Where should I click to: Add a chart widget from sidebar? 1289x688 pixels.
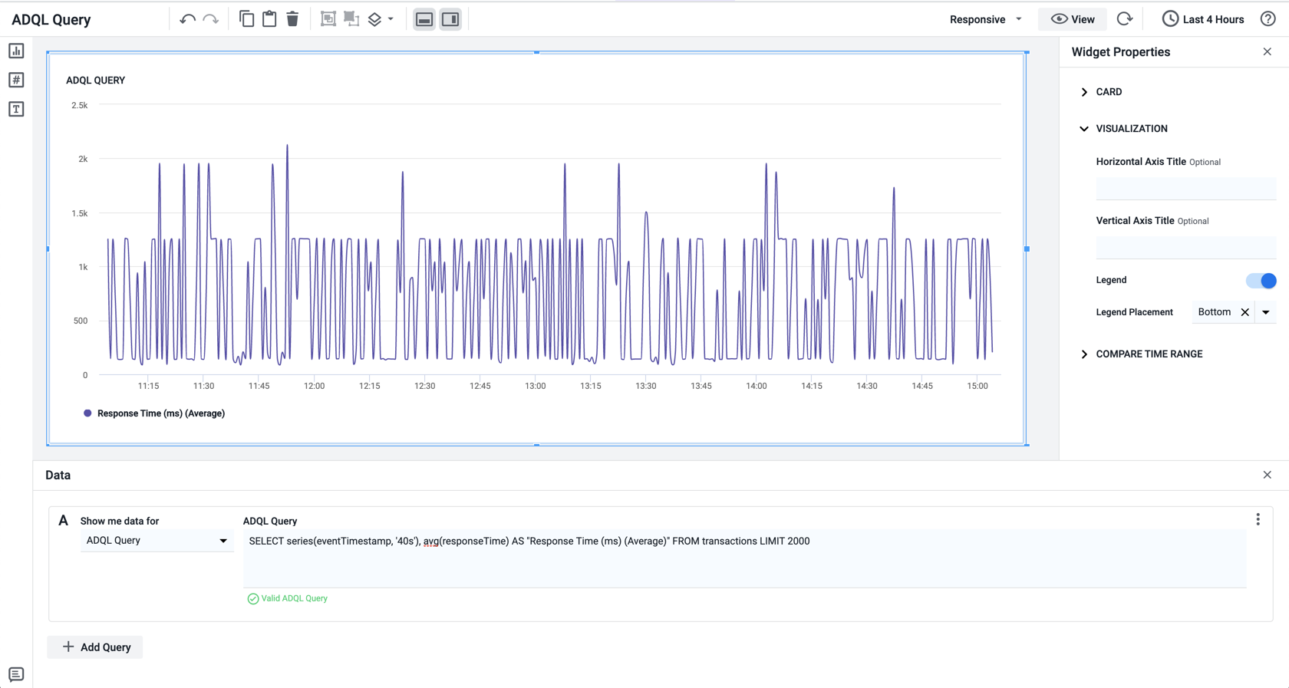pyautogui.click(x=16, y=51)
